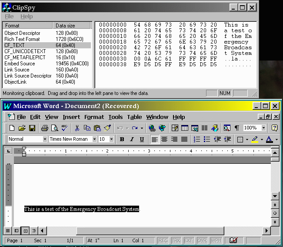Select the CF_UNICODETEXT row in ClipSpy
This screenshot has height=247, width=283.
[x=47, y=51]
